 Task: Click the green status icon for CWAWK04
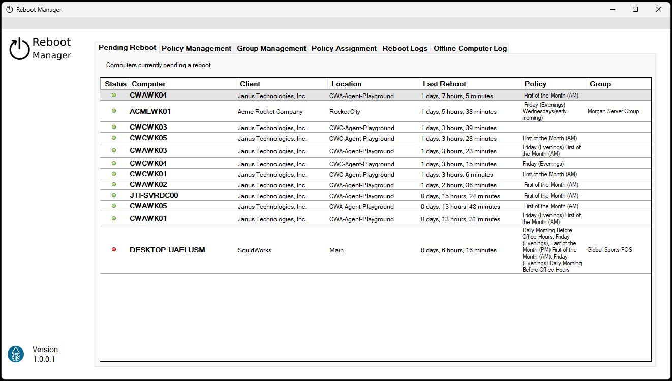click(113, 95)
